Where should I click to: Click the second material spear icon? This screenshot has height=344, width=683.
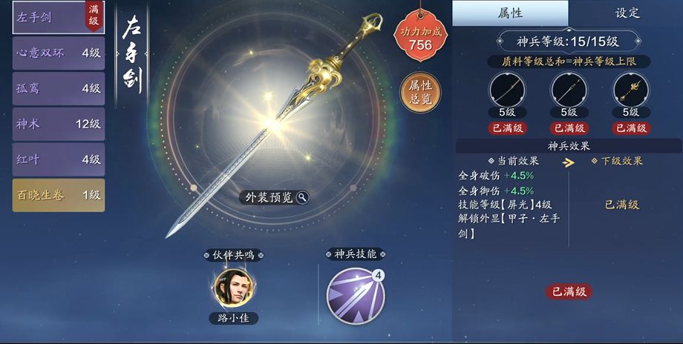(x=569, y=90)
